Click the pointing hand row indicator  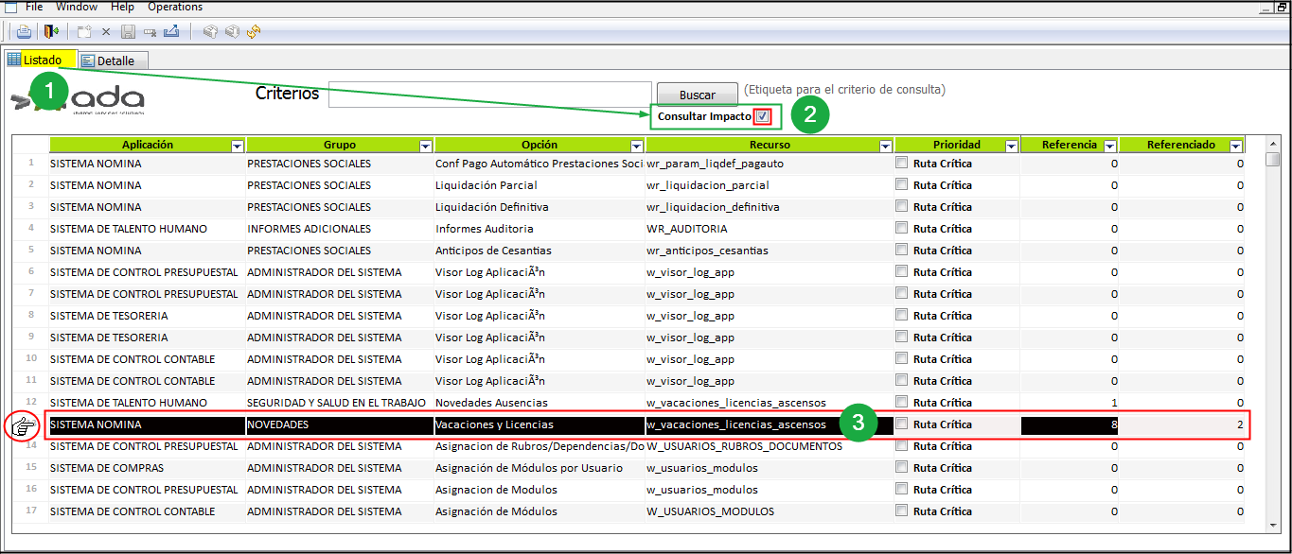[x=21, y=426]
